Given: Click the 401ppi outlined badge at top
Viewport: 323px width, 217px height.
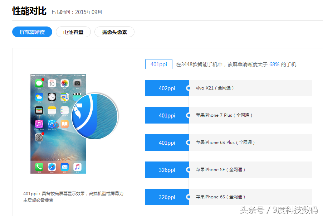Looking at the screenshot, I should point(158,64).
